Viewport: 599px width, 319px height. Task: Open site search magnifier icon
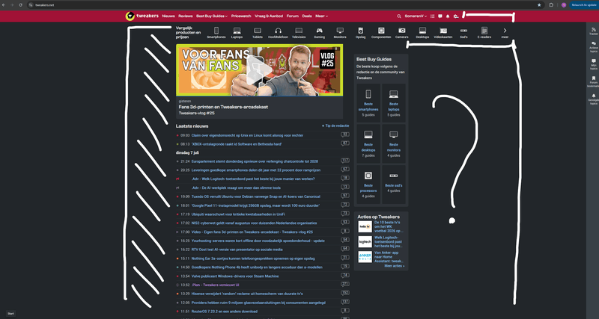(399, 16)
